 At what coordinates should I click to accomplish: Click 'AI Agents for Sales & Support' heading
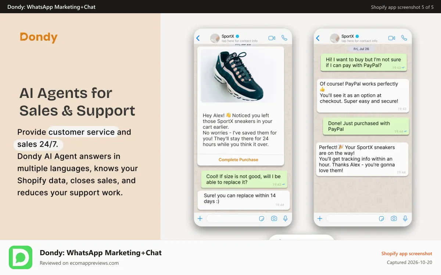click(77, 102)
